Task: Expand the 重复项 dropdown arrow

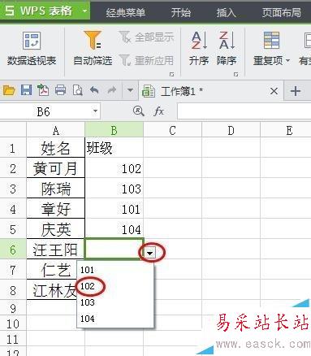Action: tap(287, 60)
